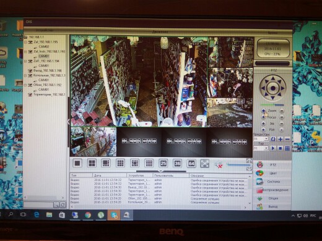Open the Система panel

(272, 182)
